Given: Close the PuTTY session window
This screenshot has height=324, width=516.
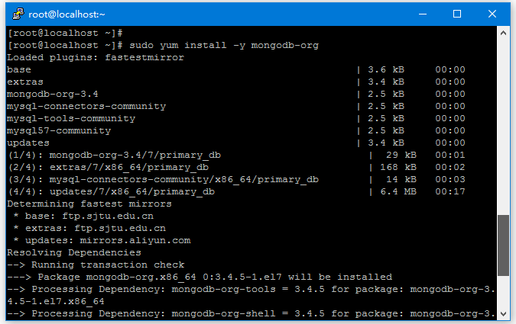Looking at the screenshot, I should click(493, 13).
